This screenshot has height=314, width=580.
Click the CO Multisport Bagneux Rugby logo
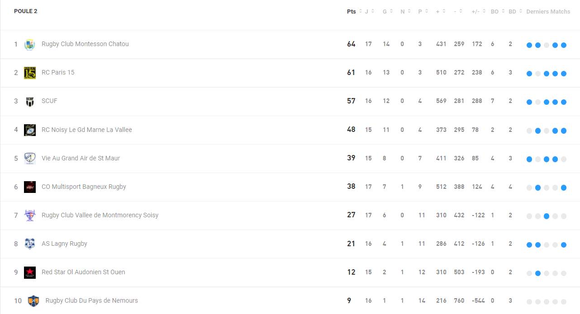tap(30, 187)
